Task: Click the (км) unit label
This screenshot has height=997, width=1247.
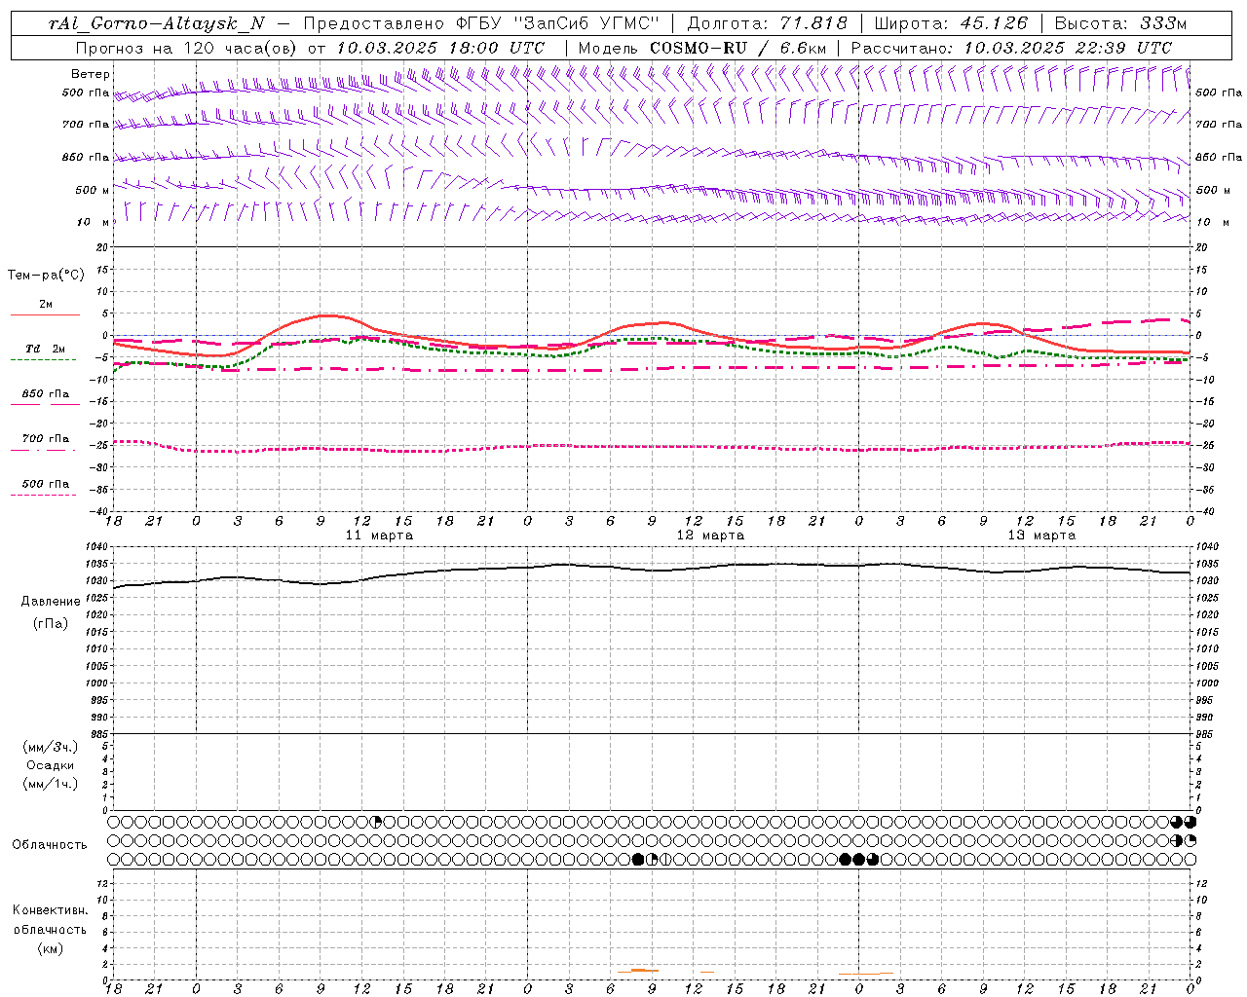Action: click(51, 948)
